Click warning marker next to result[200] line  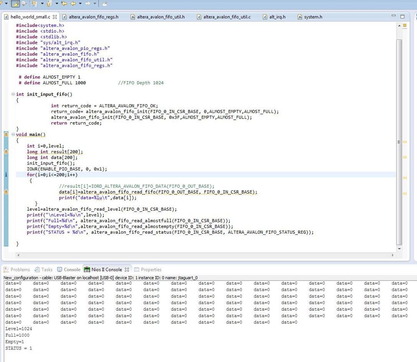coord(6,152)
